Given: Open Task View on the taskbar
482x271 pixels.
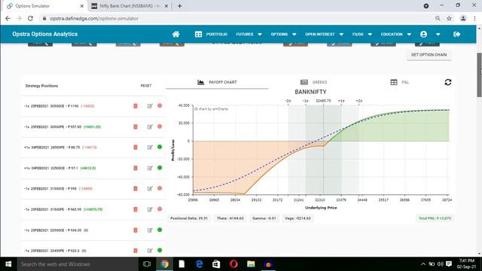Looking at the screenshot, I should (x=147, y=264).
